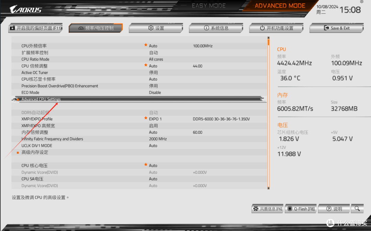Viewport: 371px width, 231px height.
Task: Toggle the favorite star beside XMP/EXPO Profile
Action: click(x=146, y=119)
